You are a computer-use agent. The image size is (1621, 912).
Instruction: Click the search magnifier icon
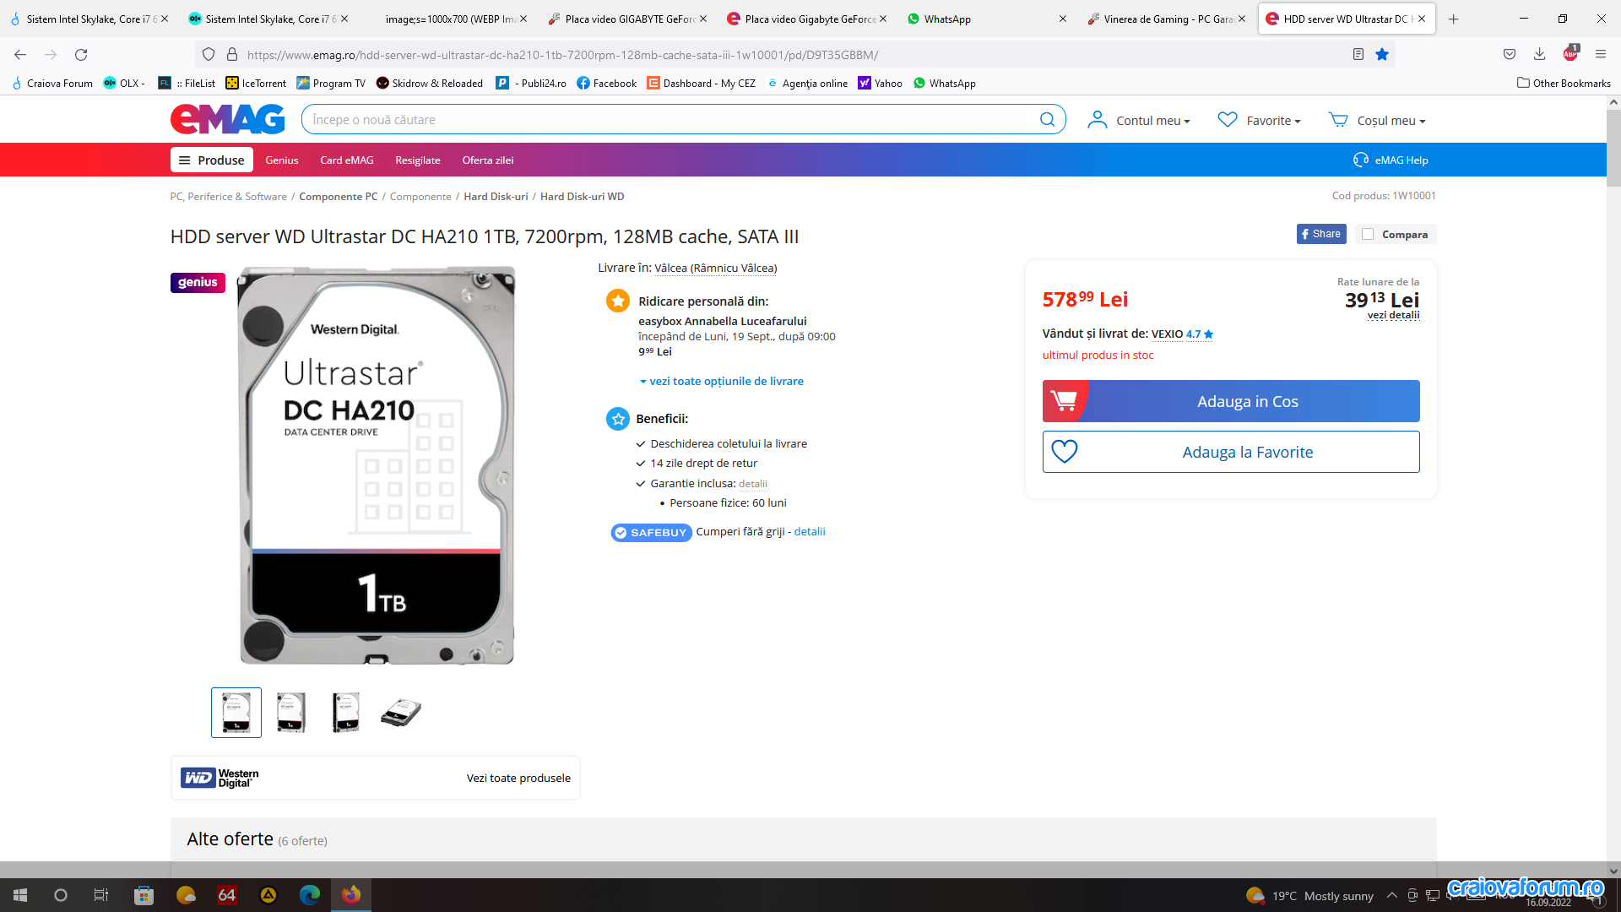[x=1047, y=120]
